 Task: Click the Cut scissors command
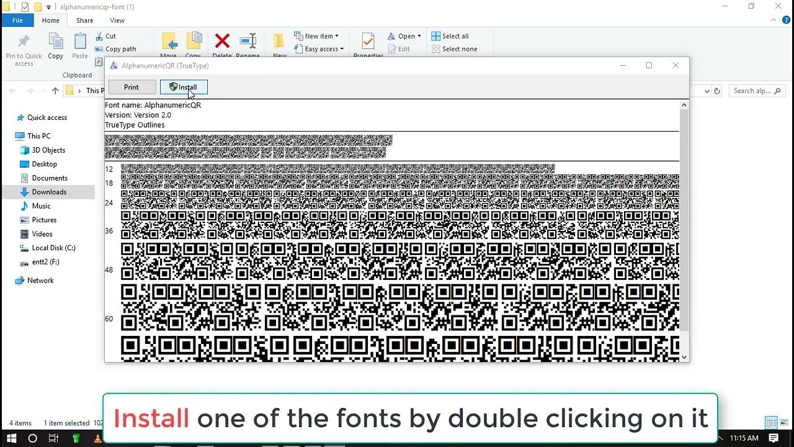point(105,36)
